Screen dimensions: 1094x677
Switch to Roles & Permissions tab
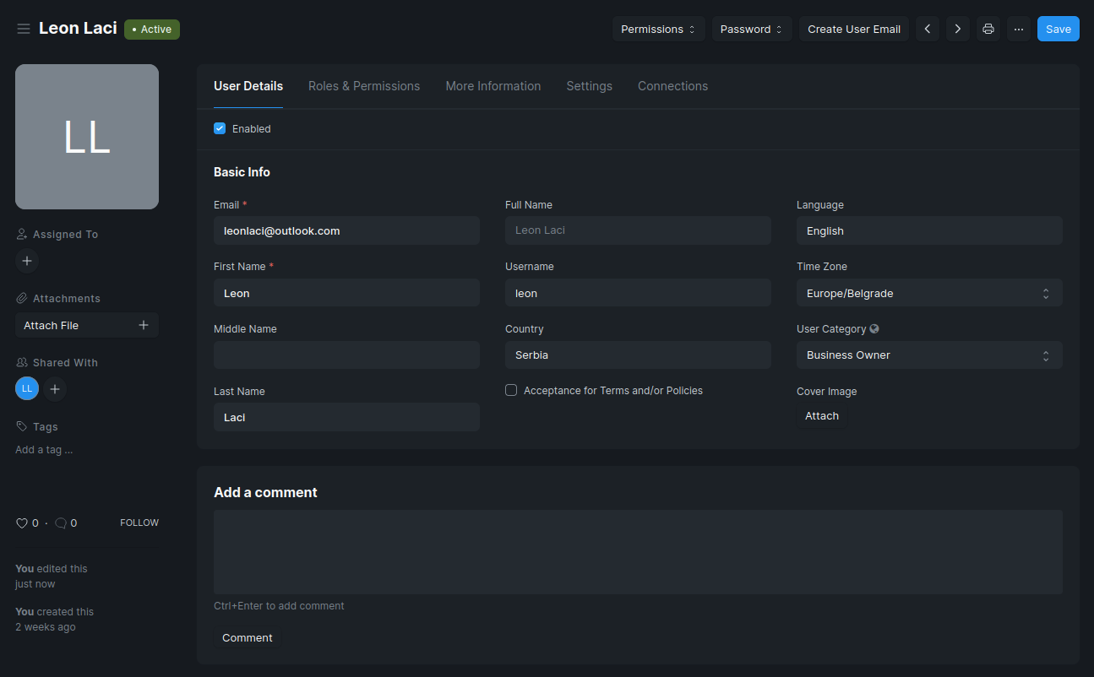point(364,86)
